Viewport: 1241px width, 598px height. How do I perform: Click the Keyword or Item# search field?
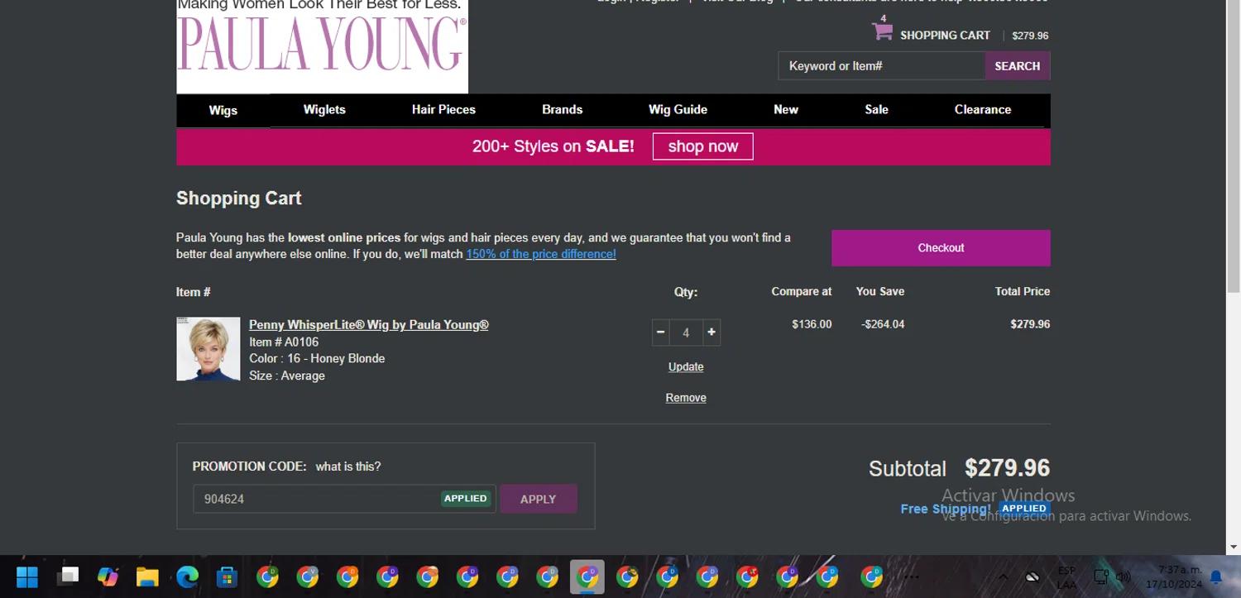click(x=881, y=66)
